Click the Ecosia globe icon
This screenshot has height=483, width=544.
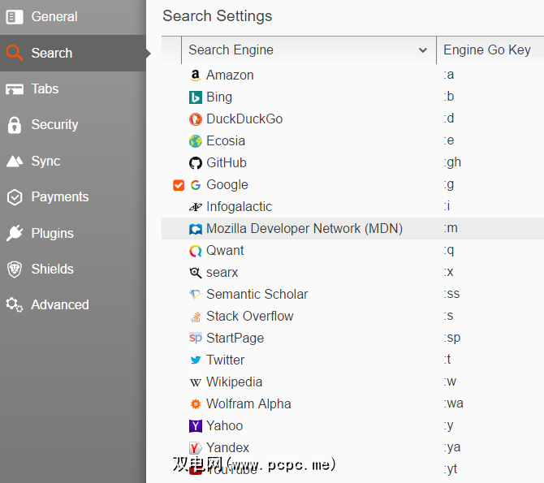pyautogui.click(x=195, y=141)
